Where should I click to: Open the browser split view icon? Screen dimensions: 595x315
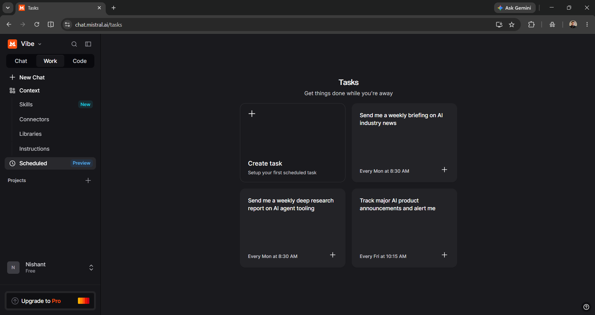51,24
